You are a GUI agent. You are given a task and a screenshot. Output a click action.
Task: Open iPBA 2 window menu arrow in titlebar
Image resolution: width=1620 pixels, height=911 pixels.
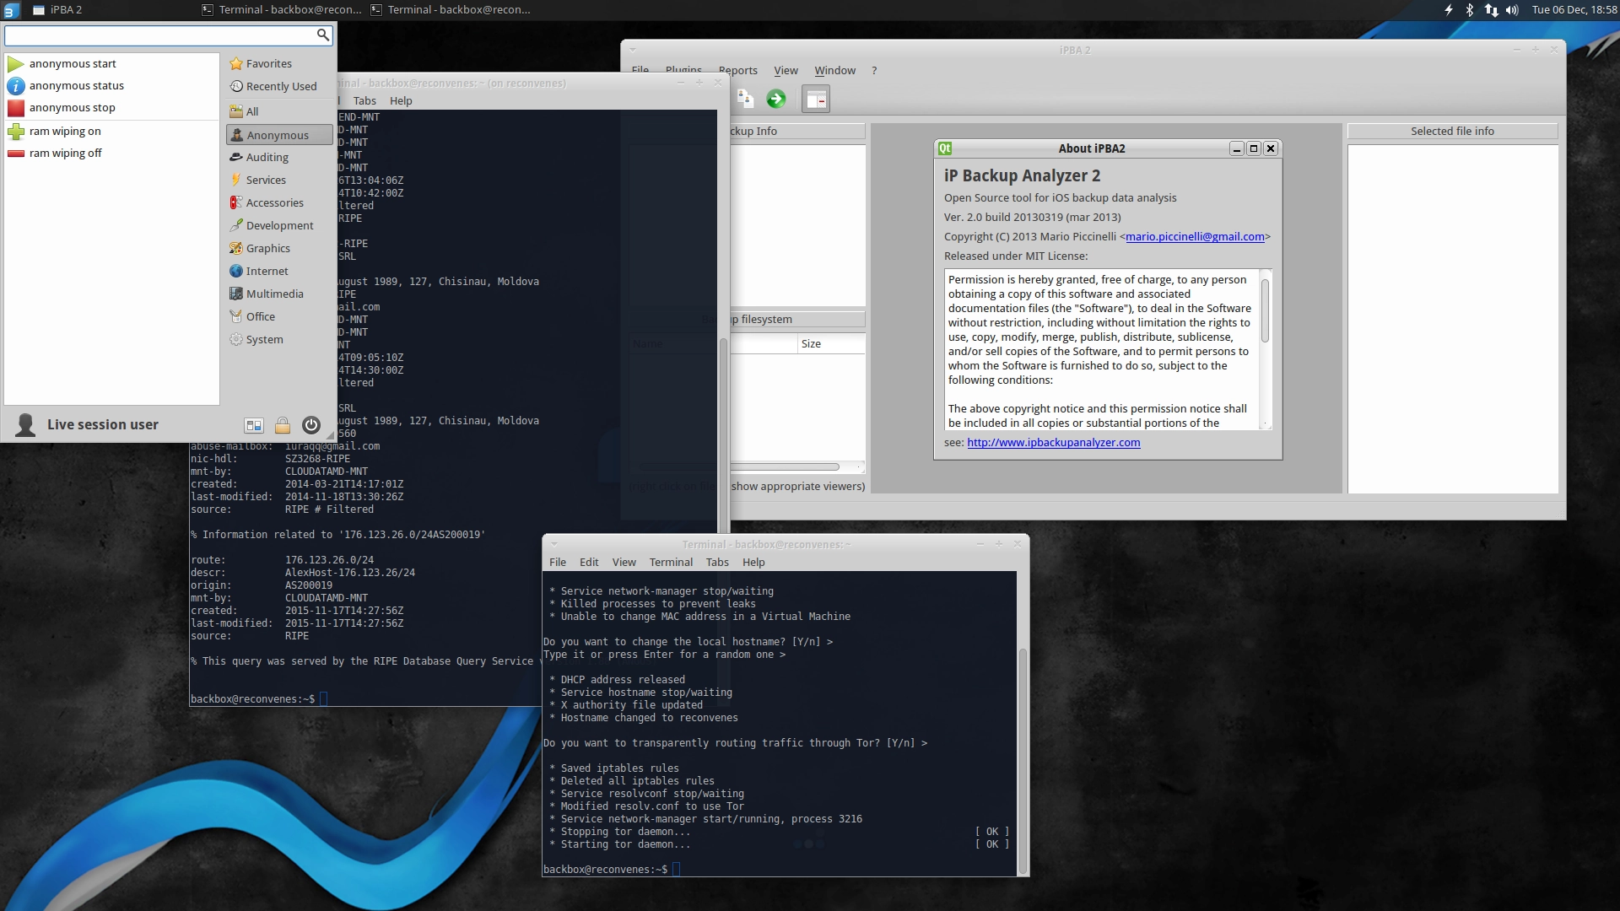pyautogui.click(x=633, y=50)
